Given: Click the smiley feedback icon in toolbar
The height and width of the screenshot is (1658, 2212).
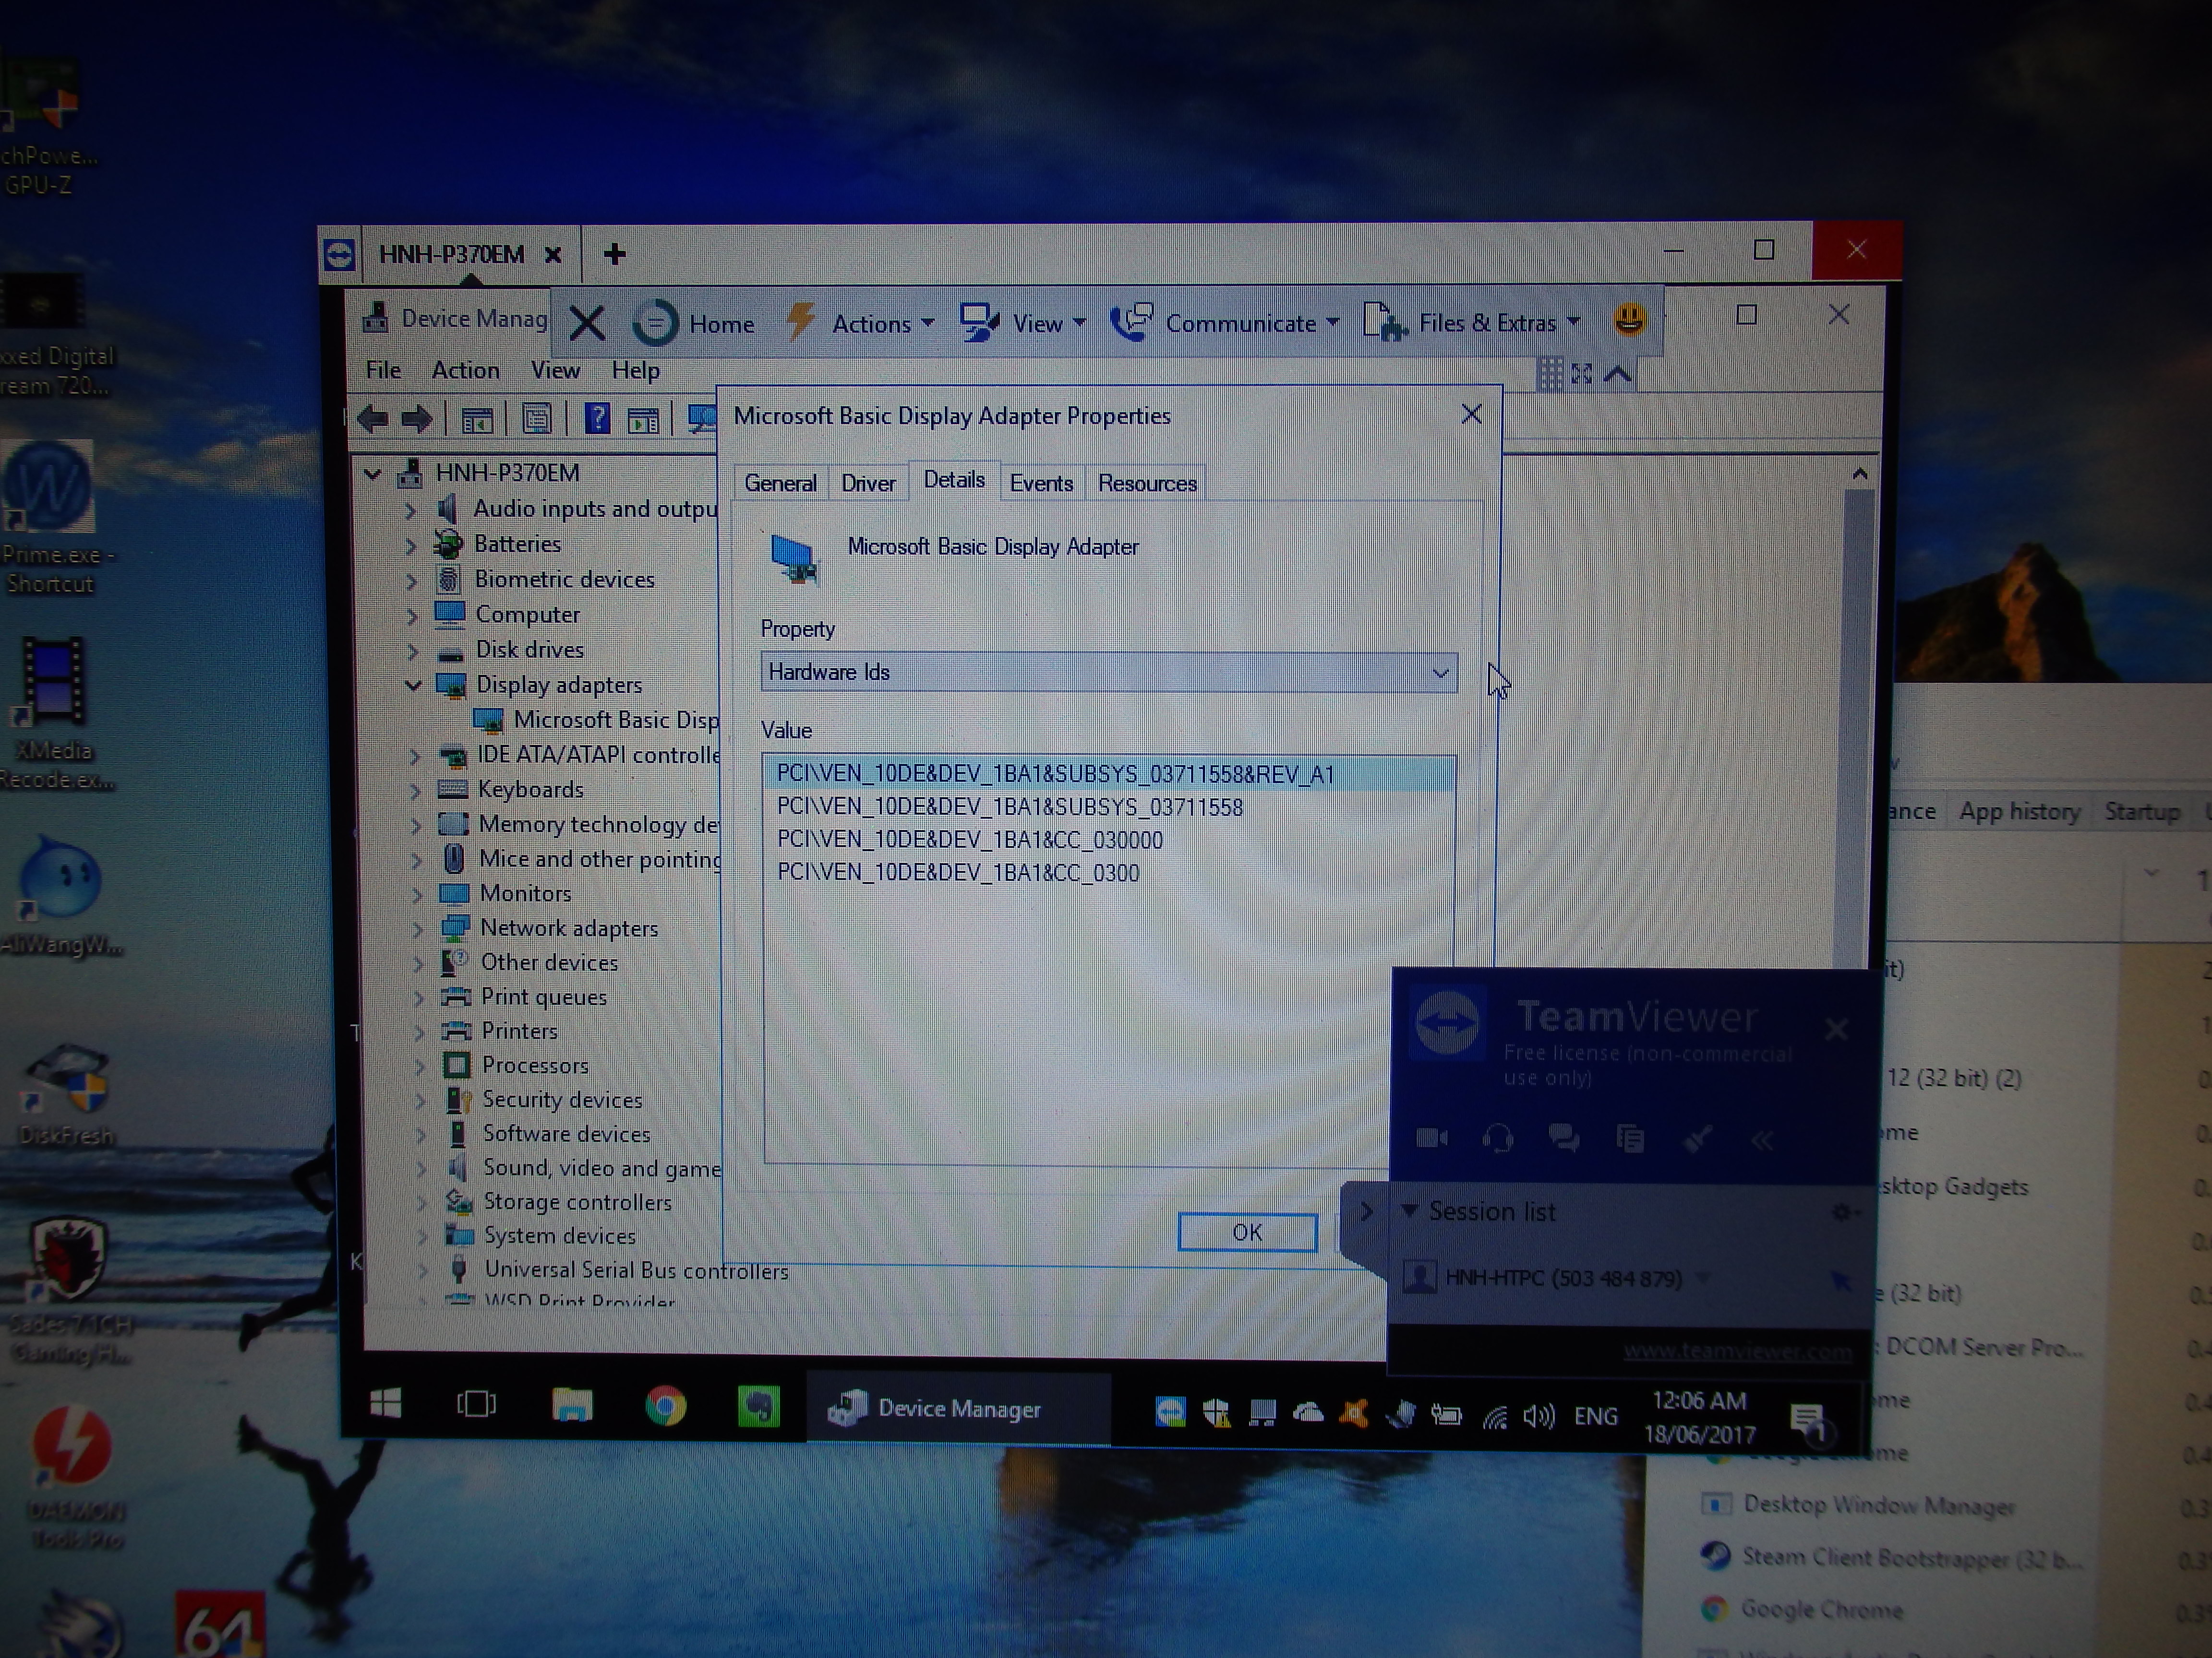Looking at the screenshot, I should (1629, 320).
